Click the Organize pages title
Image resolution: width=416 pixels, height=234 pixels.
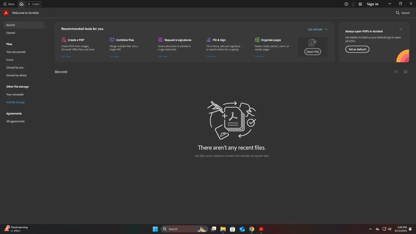[x=271, y=40]
